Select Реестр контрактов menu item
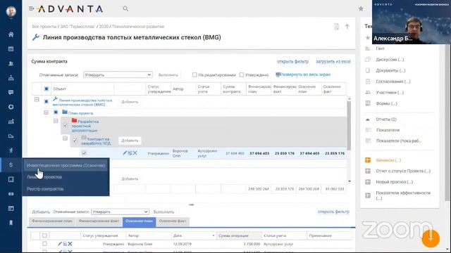451x253 pixels. 45,189
